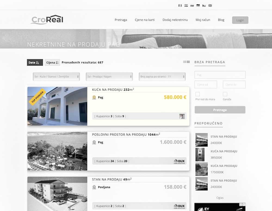Expand the Prodaja / Najam dropdown
Image resolution: width=272 pixels, height=211 pixels.
[x=109, y=77]
